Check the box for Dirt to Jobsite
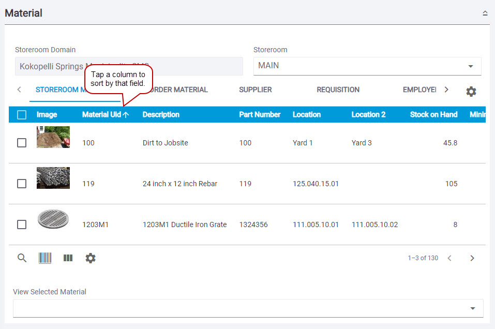 [22, 143]
